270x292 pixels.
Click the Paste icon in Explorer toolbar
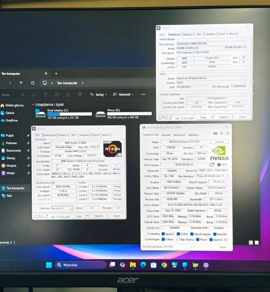pyautogui.click(x=46, y=94)
